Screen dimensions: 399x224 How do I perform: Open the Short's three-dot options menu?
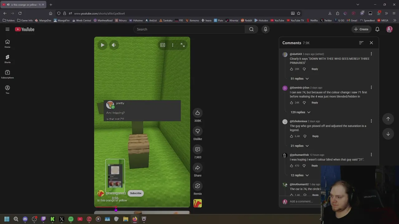[173, 45]
